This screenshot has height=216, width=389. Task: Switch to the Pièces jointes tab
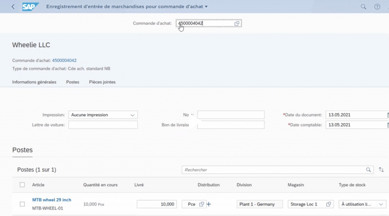[x=102, y=82]
